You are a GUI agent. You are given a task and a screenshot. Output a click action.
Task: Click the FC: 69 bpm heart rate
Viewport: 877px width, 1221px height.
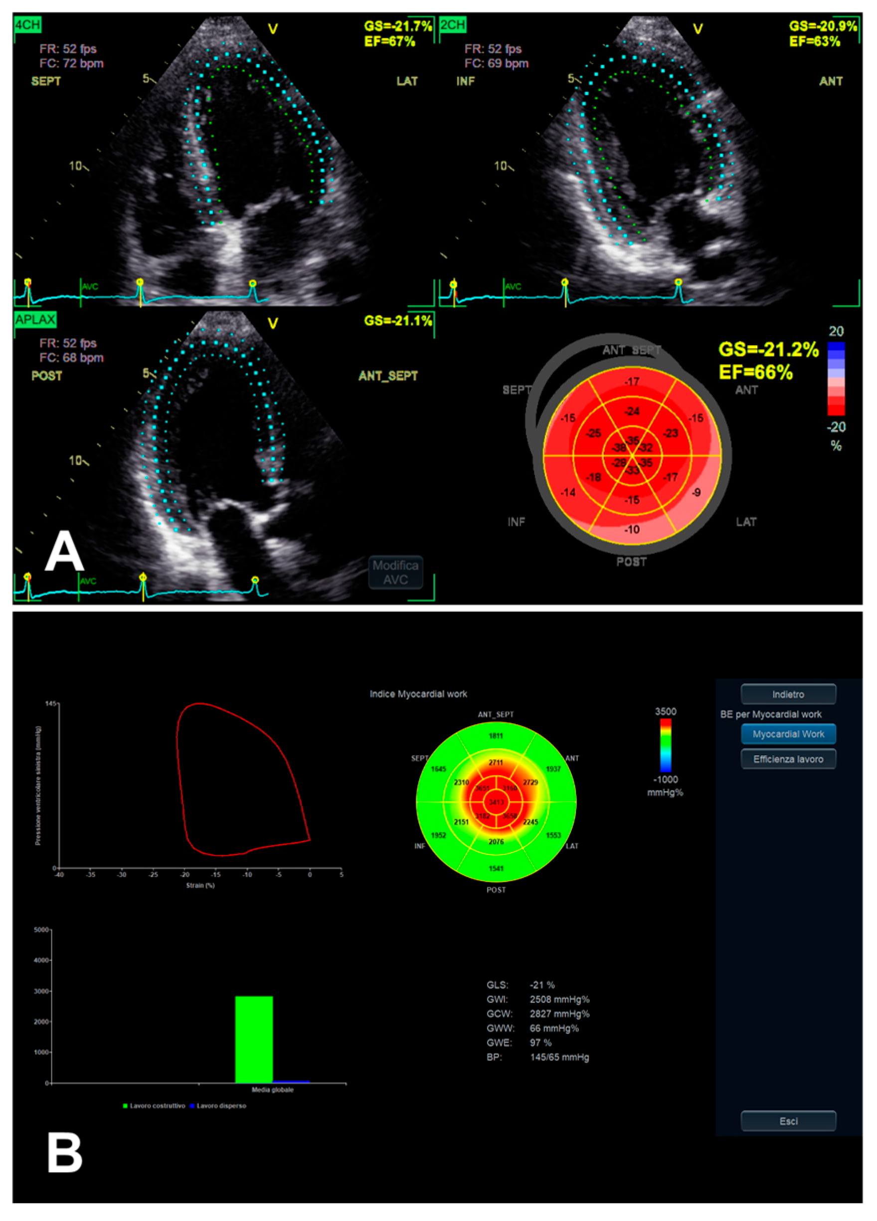tap(497, 63)
